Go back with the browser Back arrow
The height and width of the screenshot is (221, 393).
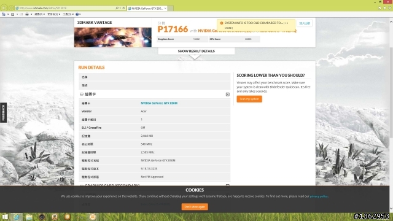point(4,8)
